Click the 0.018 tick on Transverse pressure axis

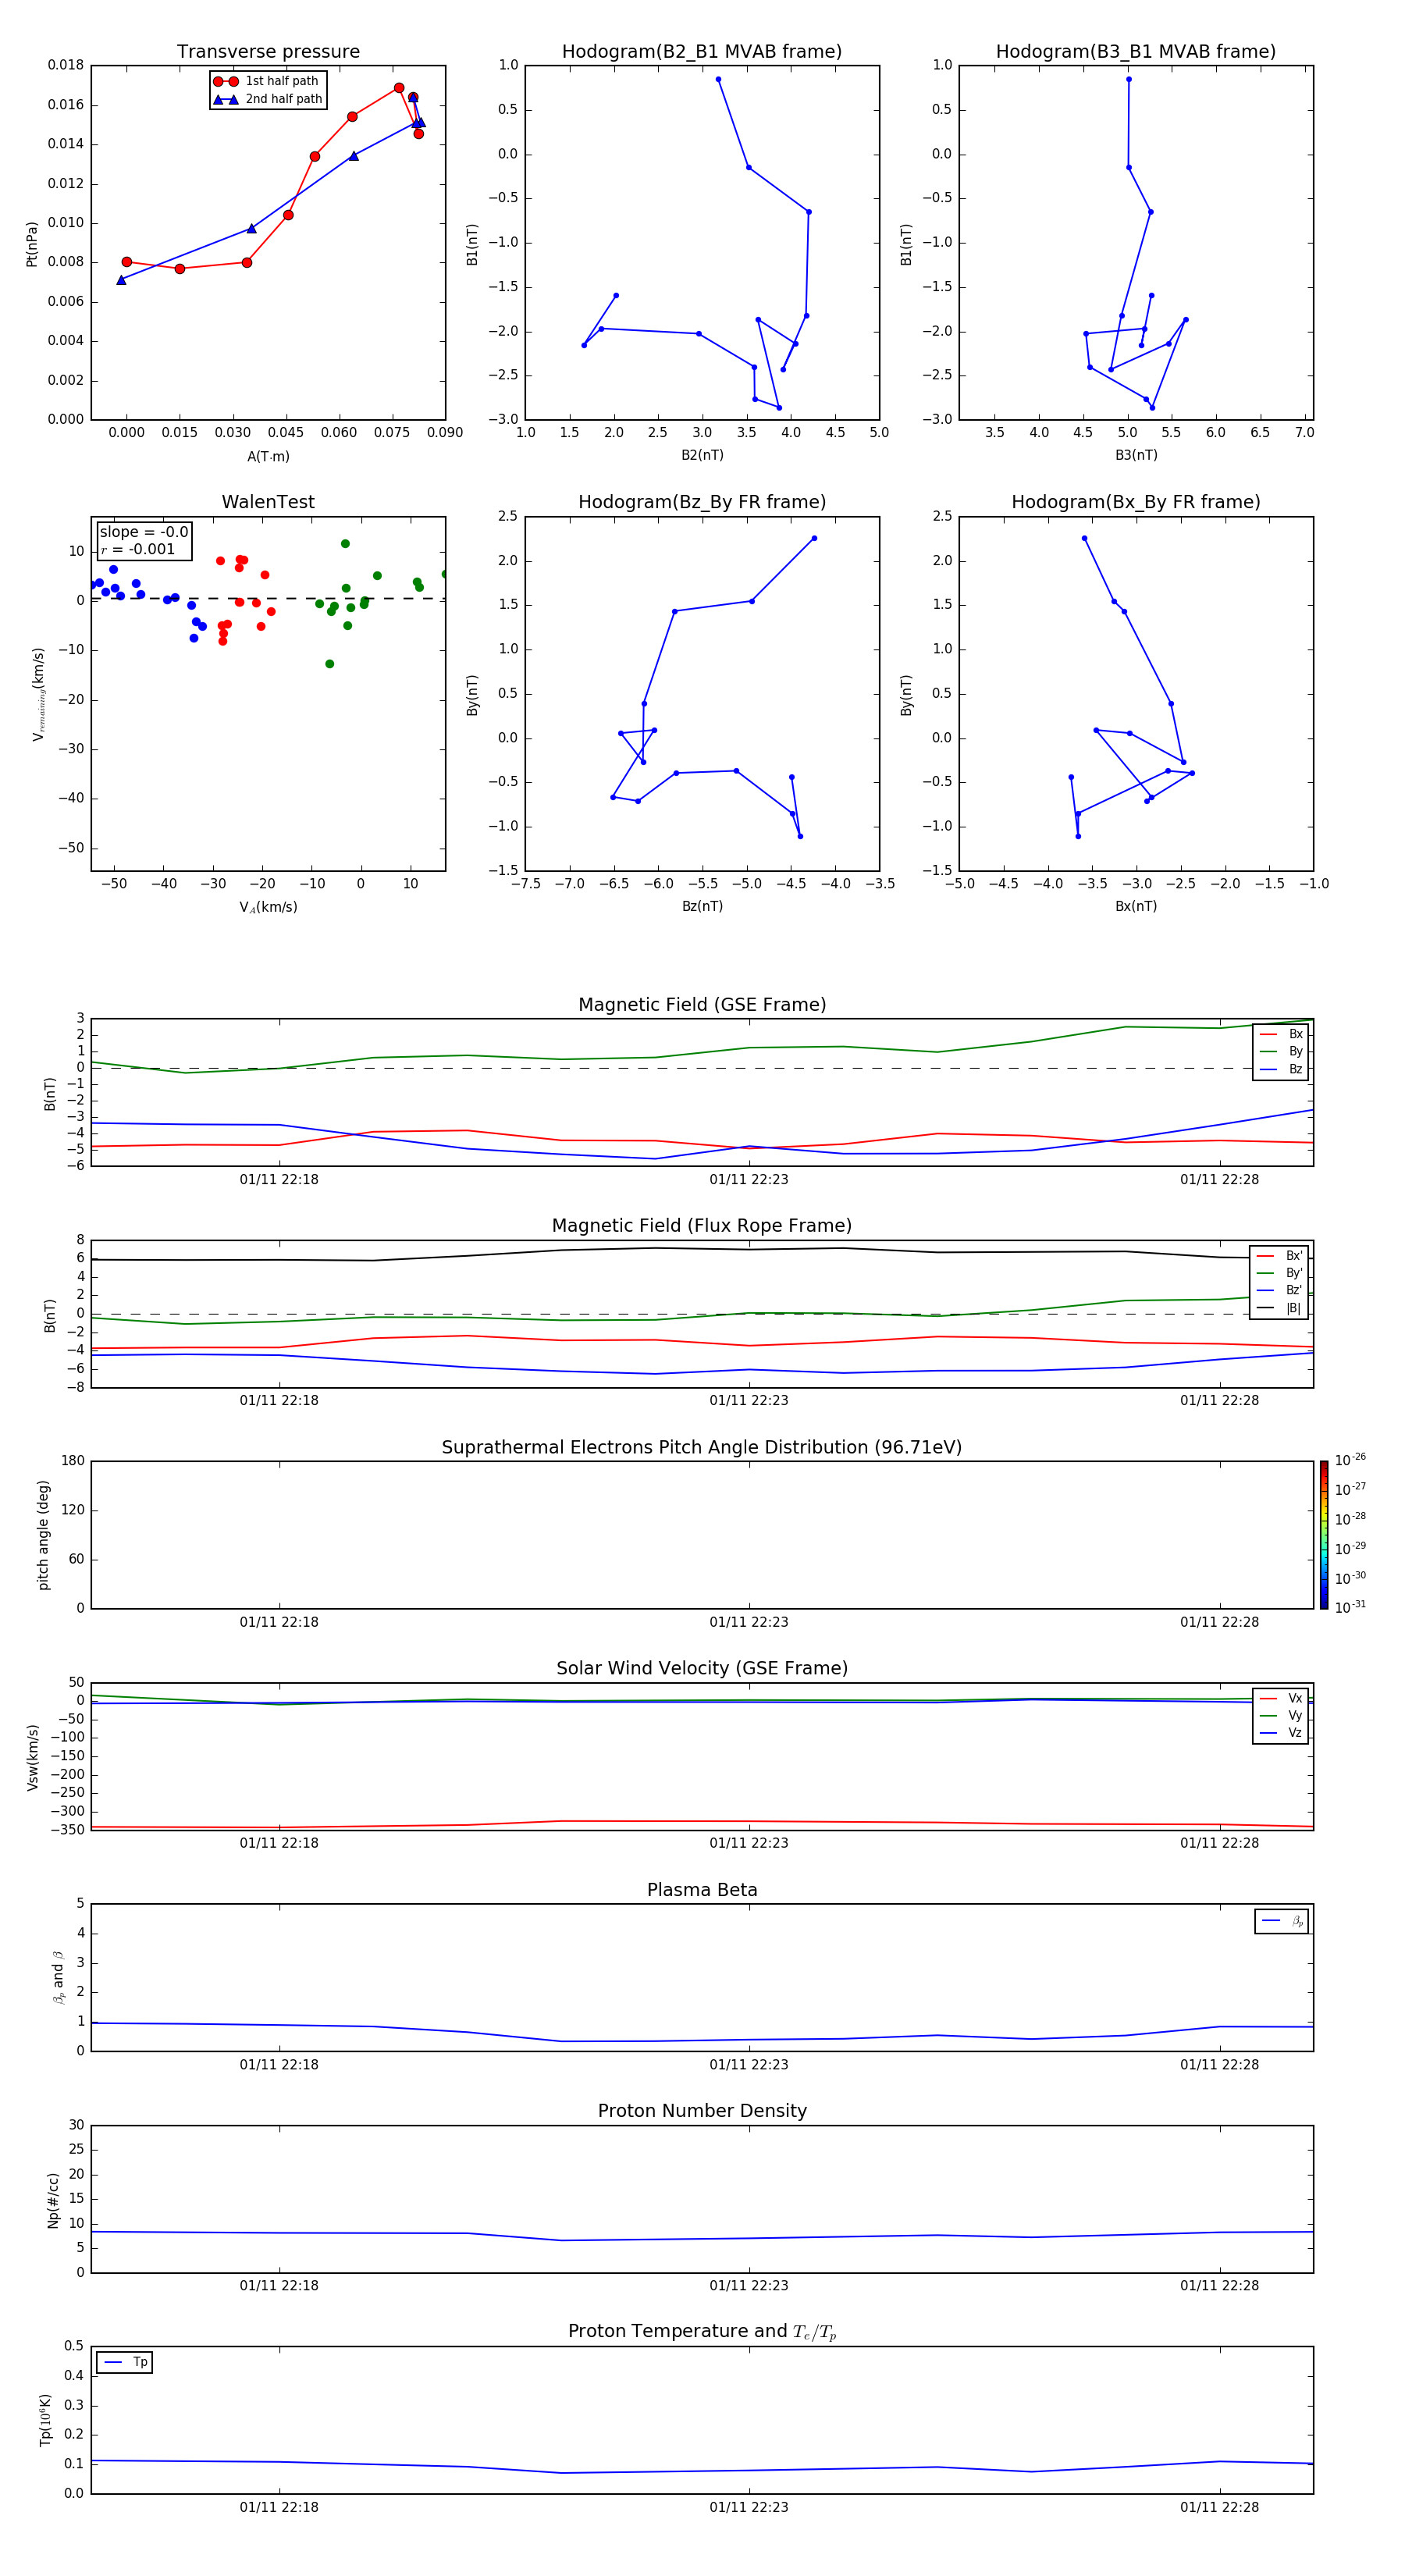pos(66,66)
